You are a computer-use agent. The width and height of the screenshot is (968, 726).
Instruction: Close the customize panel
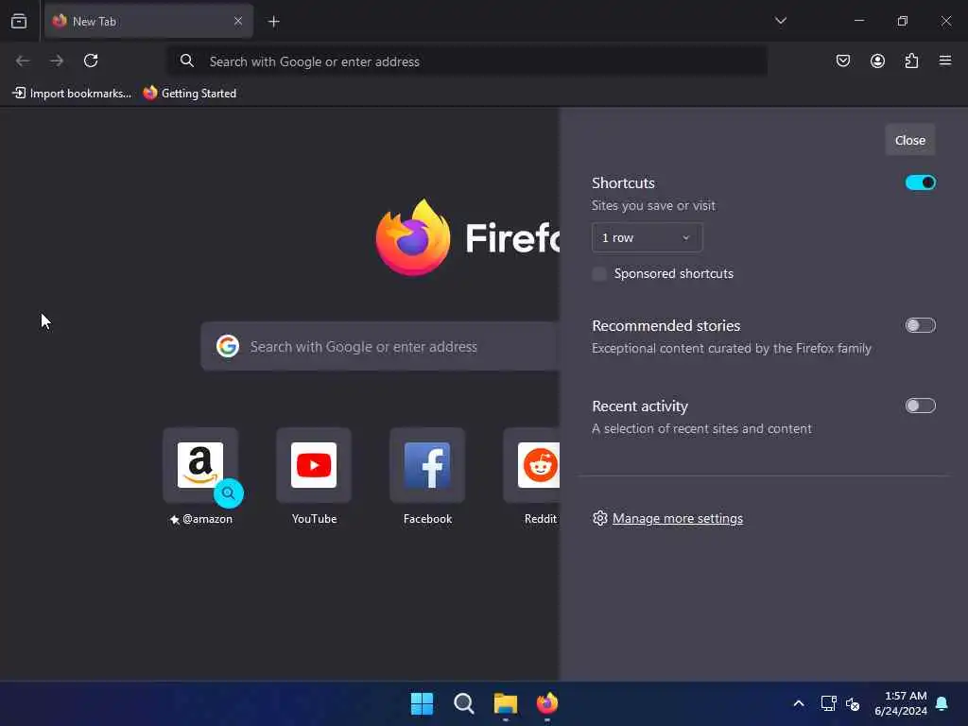[x=910, y=140]
